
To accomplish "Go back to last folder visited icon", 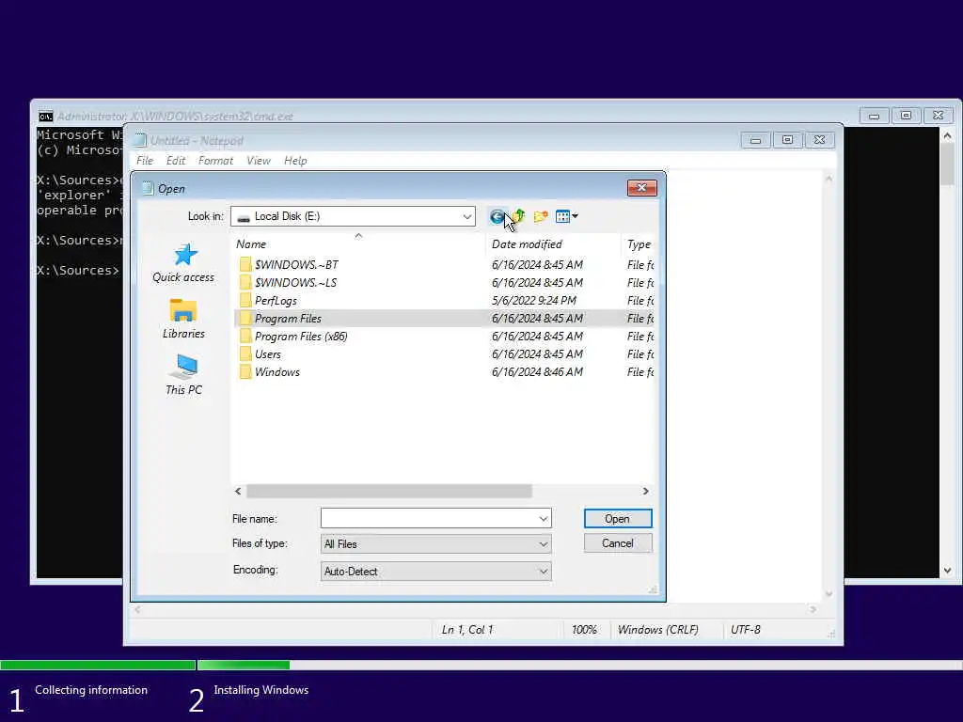I will coord(497,216).
